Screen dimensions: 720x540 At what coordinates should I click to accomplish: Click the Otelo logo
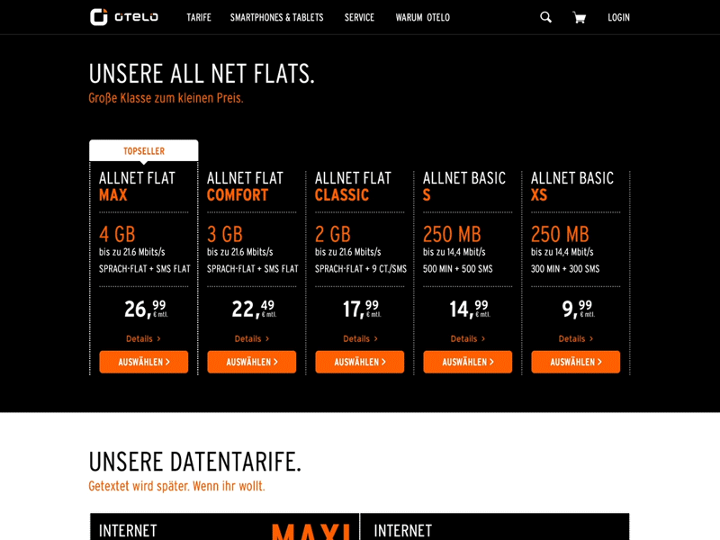[124, 17]
